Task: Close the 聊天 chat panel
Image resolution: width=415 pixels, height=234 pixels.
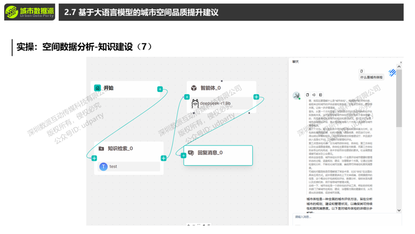Action: tap(401, 62)
